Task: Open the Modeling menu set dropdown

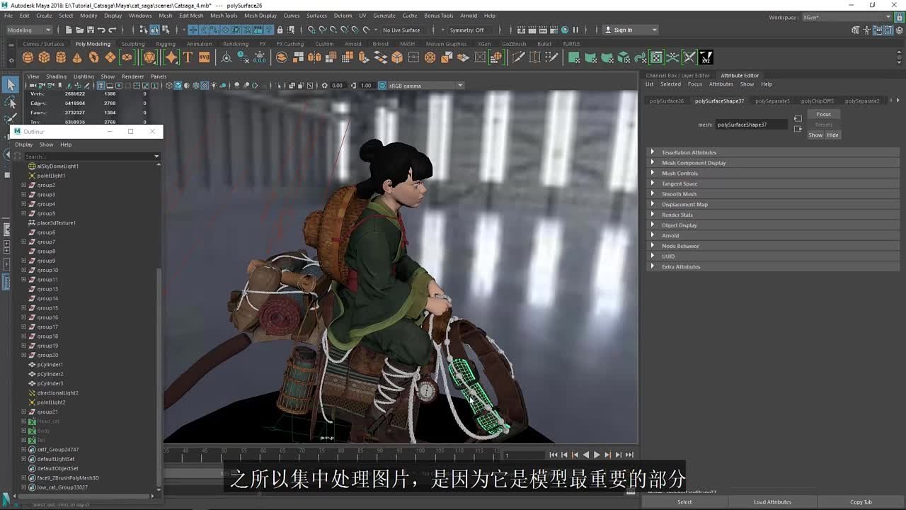Action: click(x=29, y=30)
